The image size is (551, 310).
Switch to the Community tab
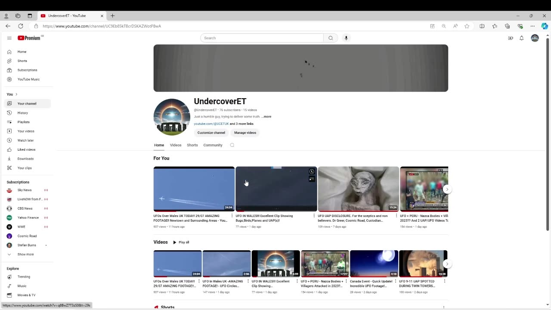[213, 145]
